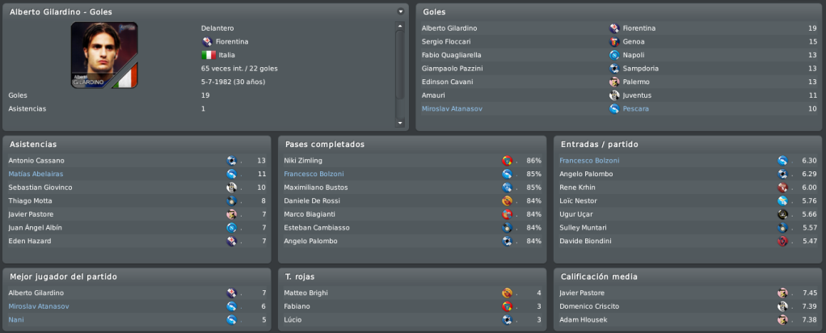Select the Antonio Cassano row in Asistencias
Image resolution: width=826 pixels, height=333 pixels.
(137, 161)
